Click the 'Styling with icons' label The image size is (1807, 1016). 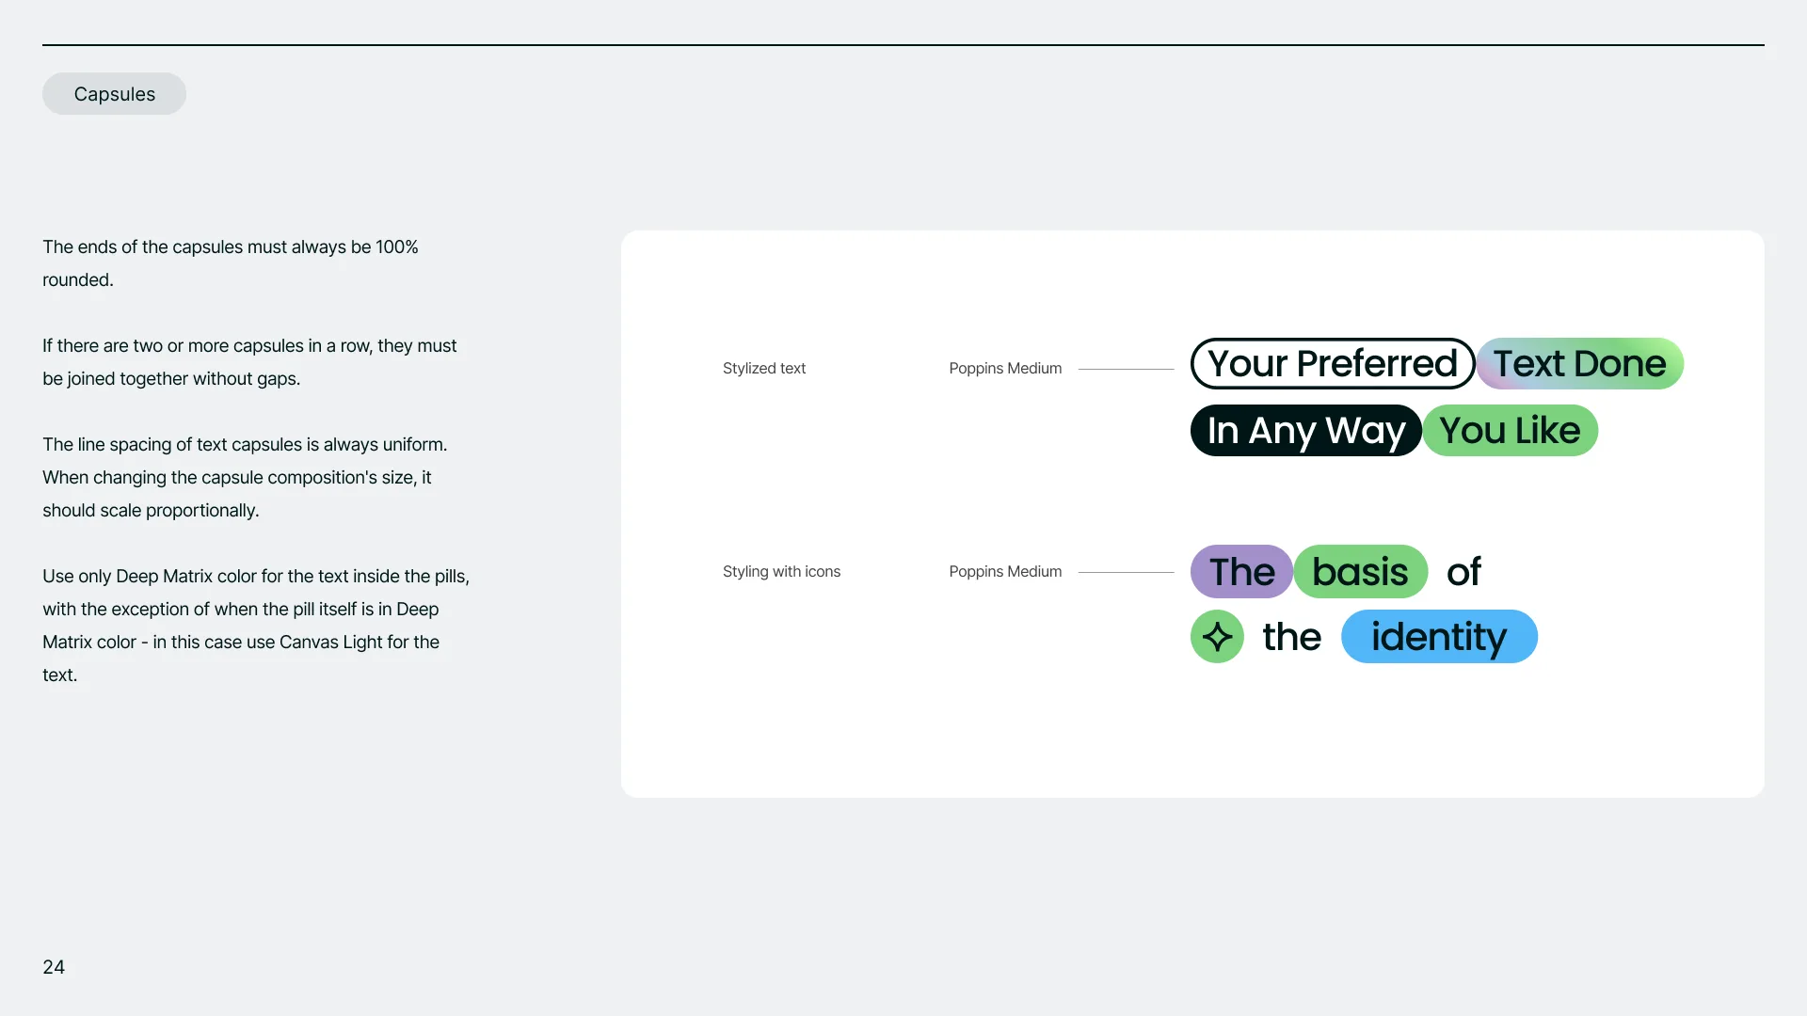point(781,572)
